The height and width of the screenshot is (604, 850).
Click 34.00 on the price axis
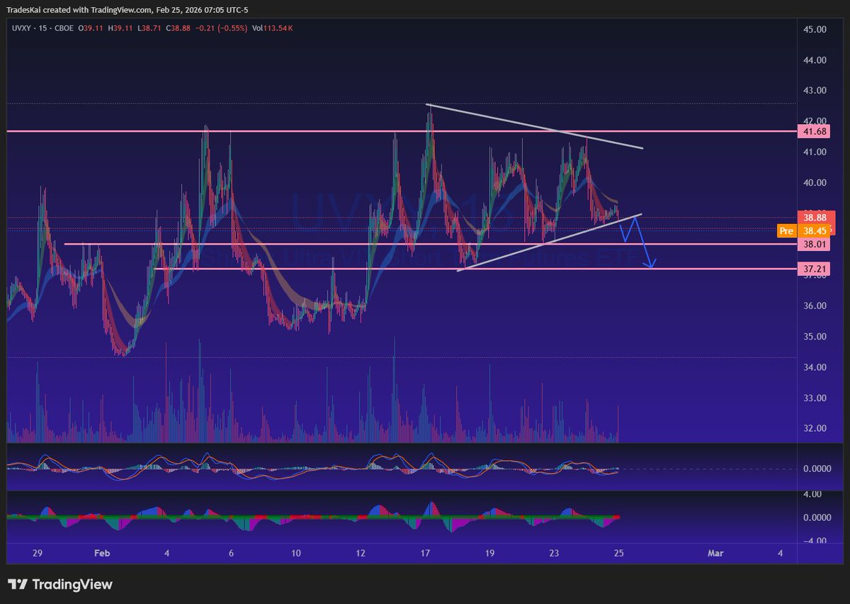pos(815,367)
